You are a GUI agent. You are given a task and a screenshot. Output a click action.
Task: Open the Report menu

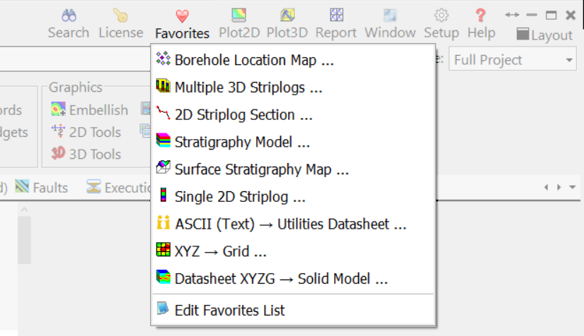336,23
